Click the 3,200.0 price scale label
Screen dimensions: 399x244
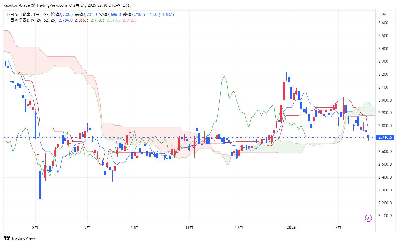click(x=383, y=74)
